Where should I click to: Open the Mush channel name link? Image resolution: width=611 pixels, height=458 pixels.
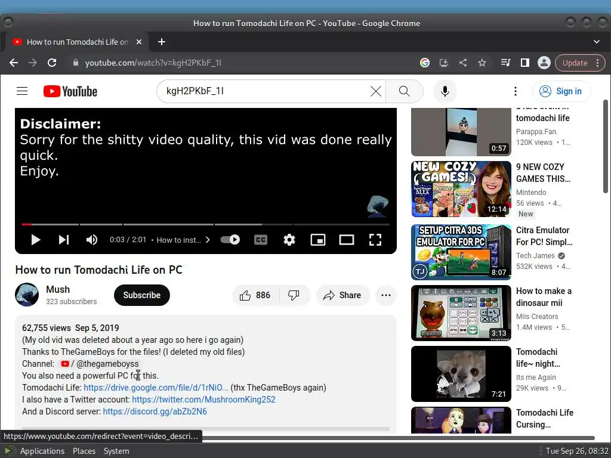58,289
